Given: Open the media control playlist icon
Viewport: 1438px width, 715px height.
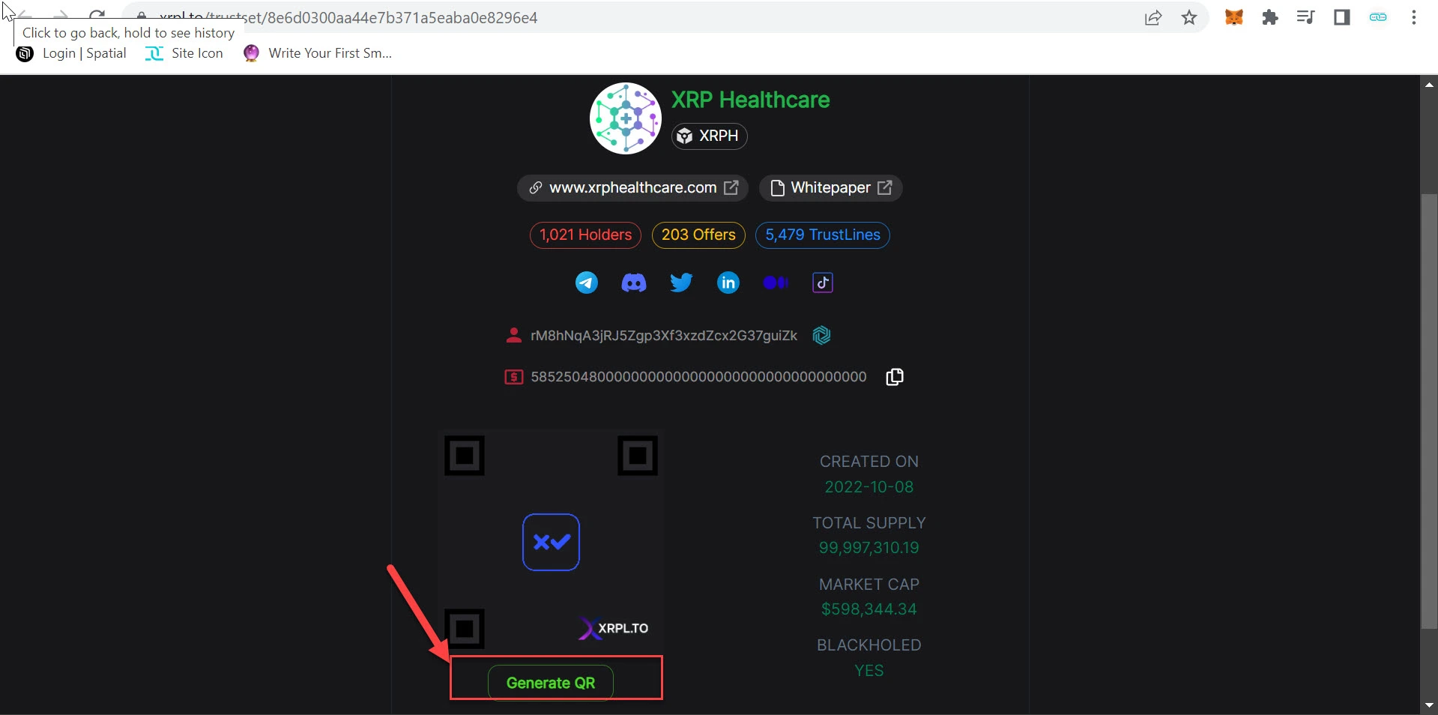Looking at the screenshot, I should click(x=1306, y=17).
